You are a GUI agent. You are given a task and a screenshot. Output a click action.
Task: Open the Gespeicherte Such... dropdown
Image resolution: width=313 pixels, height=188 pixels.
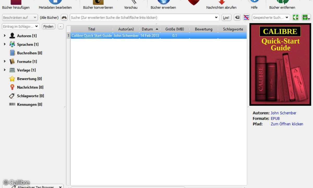tap(271, 17)
